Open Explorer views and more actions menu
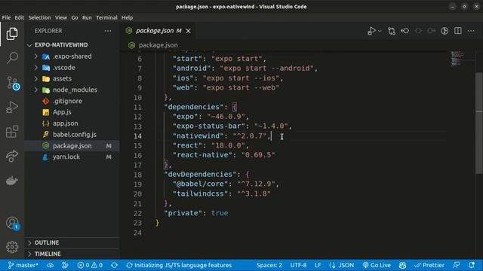 [108, 31]
